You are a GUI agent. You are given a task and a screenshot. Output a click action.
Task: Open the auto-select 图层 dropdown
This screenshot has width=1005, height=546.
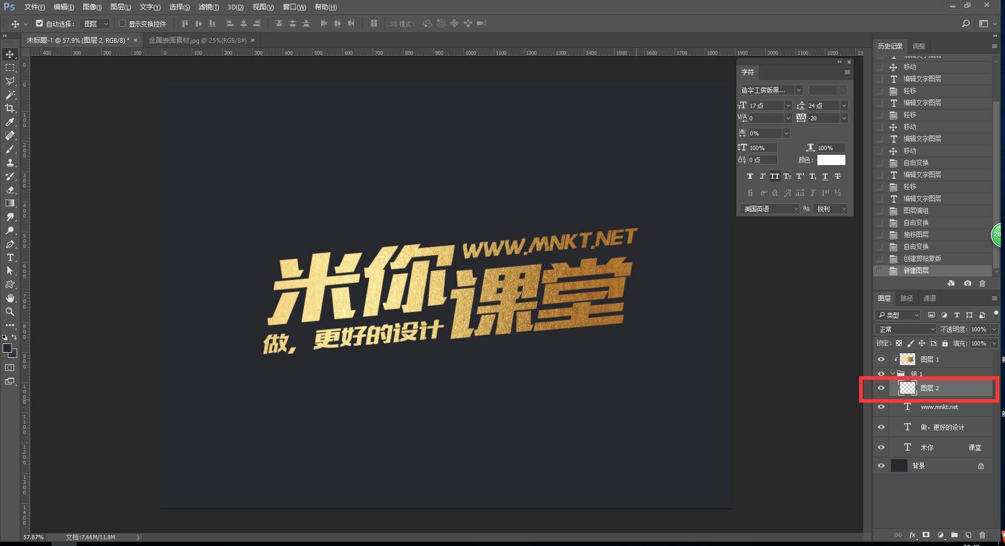[x=96, y=23]
